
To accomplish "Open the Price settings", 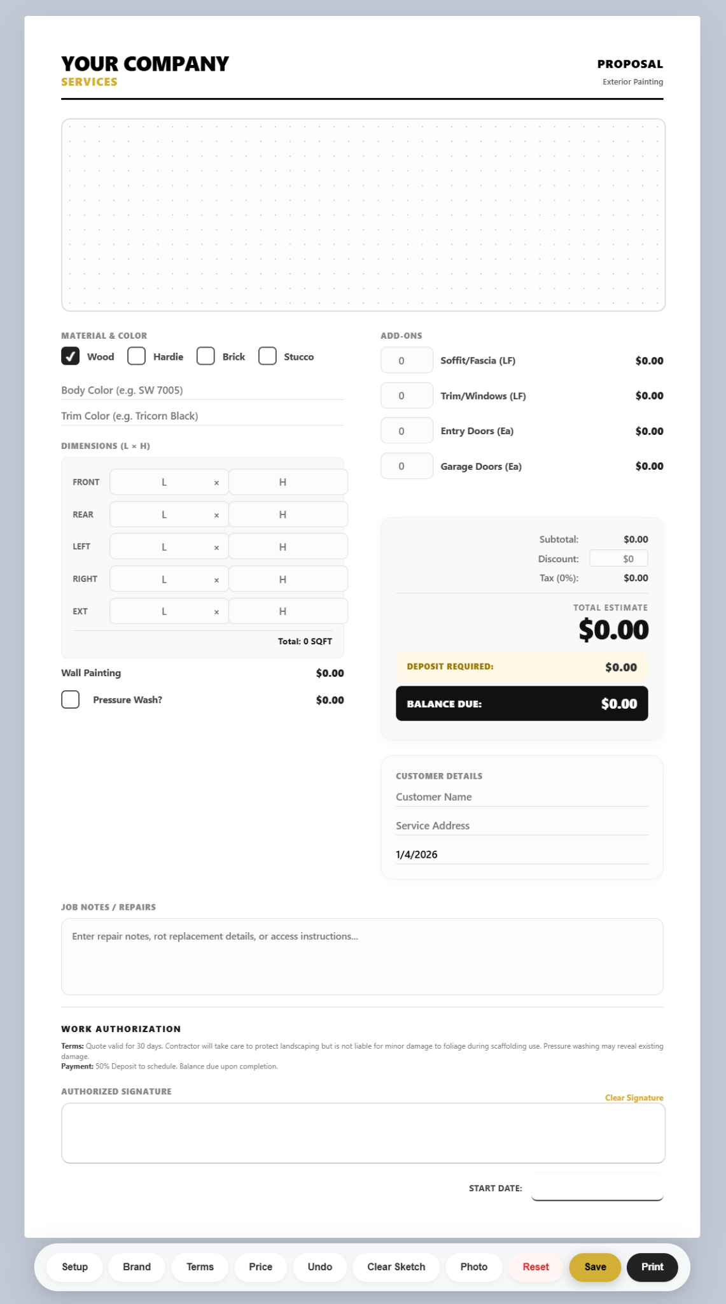I will (260, 1266).
